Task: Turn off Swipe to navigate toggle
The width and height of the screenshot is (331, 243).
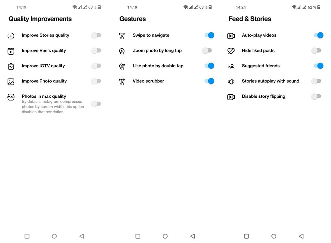Action: [x=209, y=35]
